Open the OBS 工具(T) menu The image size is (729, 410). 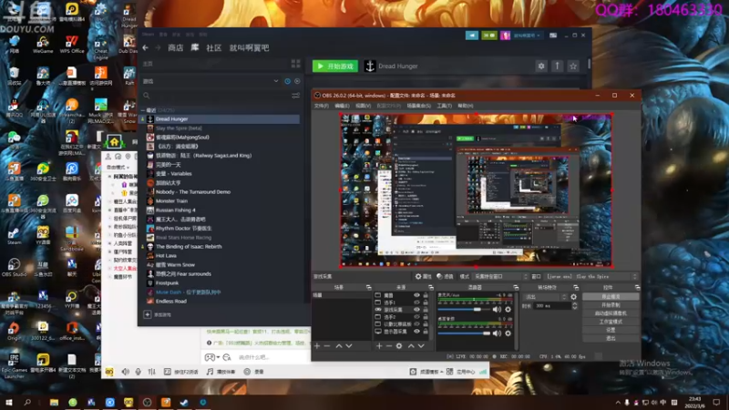[x=444, y=106]
